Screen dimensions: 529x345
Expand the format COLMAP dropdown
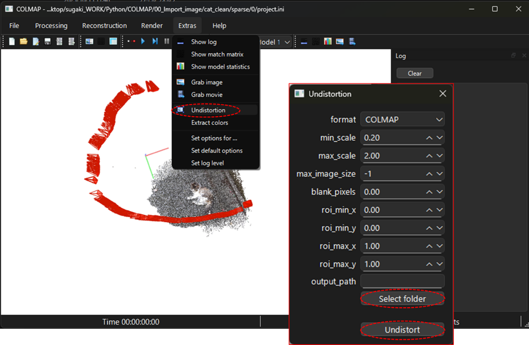(402, 120)
